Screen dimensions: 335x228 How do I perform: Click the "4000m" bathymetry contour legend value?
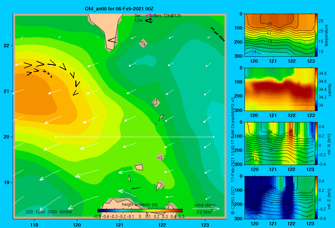(x=66, y=212)
